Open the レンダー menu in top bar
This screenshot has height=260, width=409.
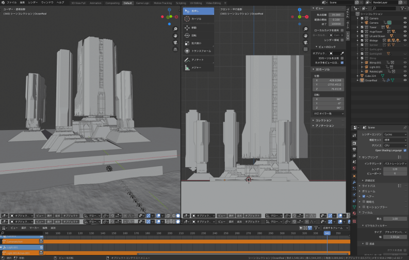33,3
